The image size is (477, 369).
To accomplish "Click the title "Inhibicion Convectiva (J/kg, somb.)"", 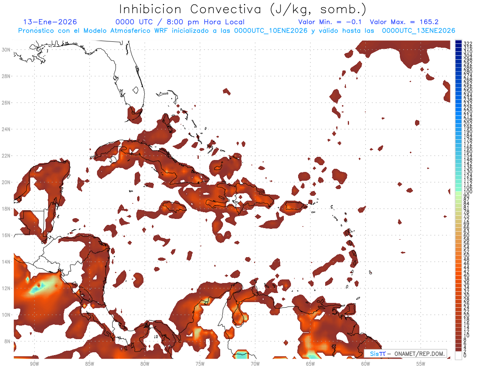I will pos(243,9).
